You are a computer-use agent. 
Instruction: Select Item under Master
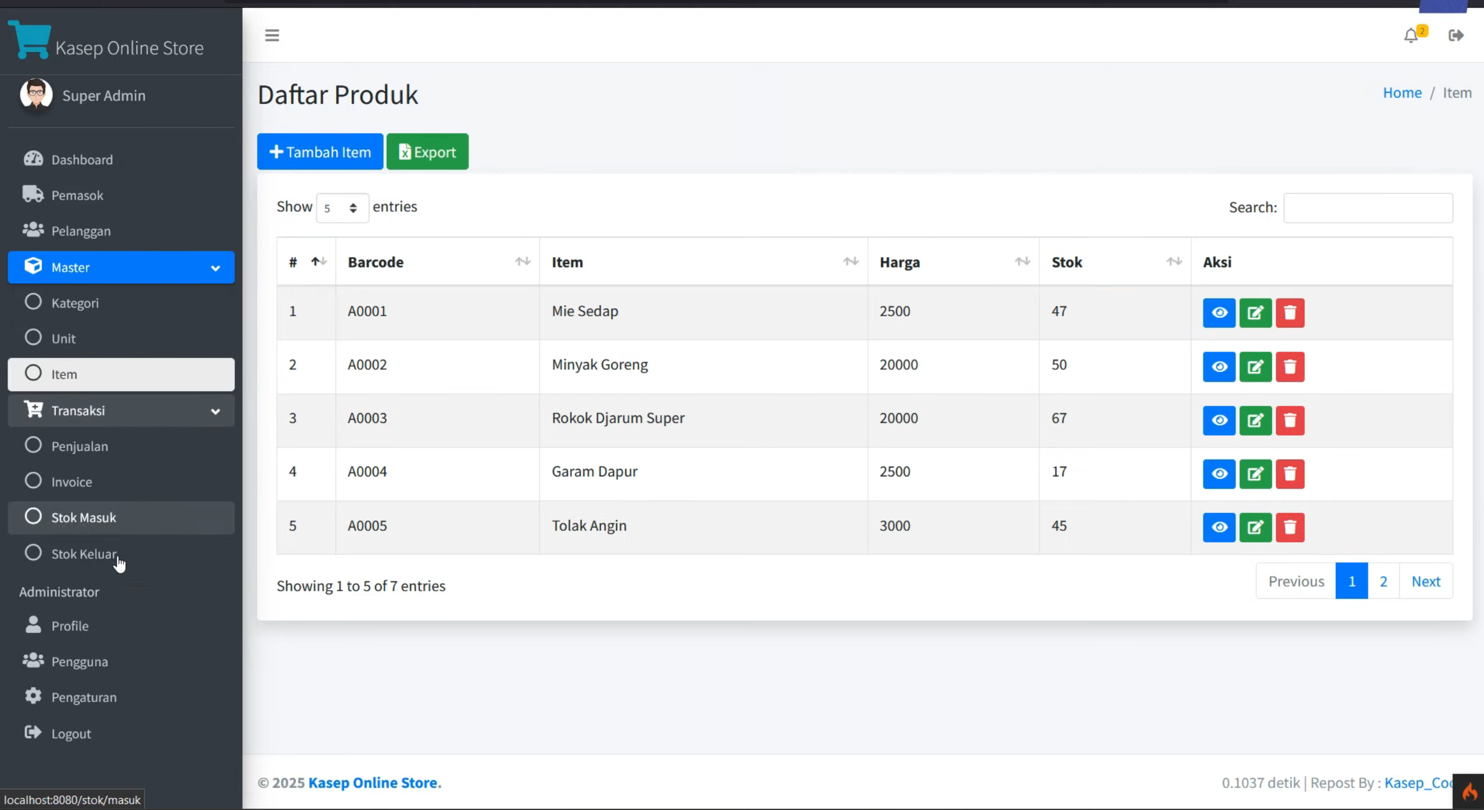point(121,374)
